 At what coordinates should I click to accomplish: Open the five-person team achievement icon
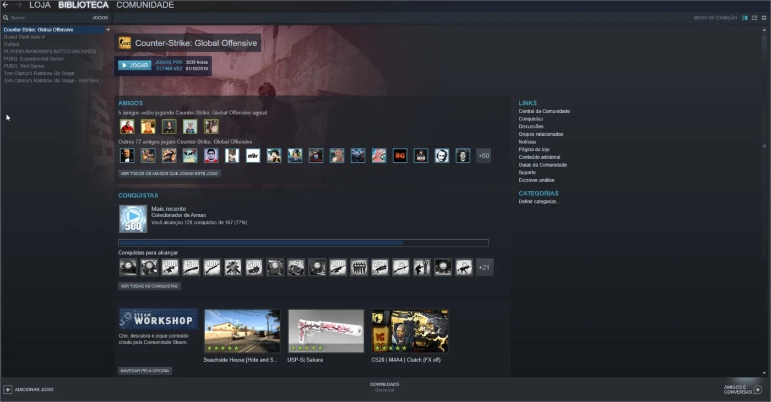[359, 267]
